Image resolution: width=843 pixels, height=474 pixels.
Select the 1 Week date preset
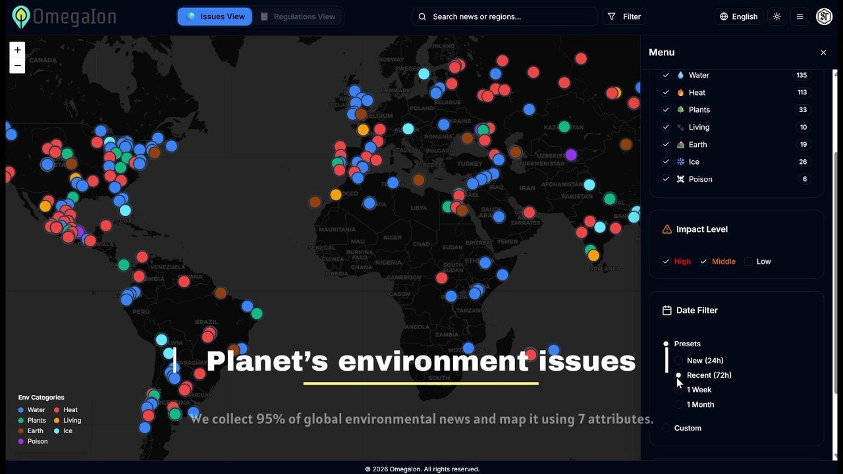pos(678,390)
